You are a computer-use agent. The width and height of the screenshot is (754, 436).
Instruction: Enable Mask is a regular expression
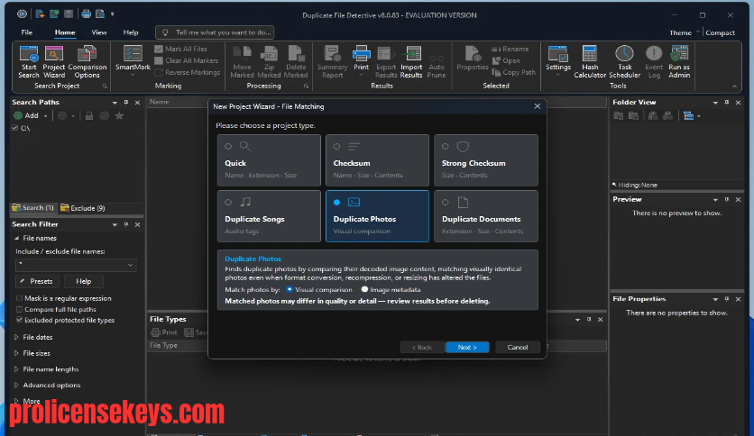[x=19, y=299]
